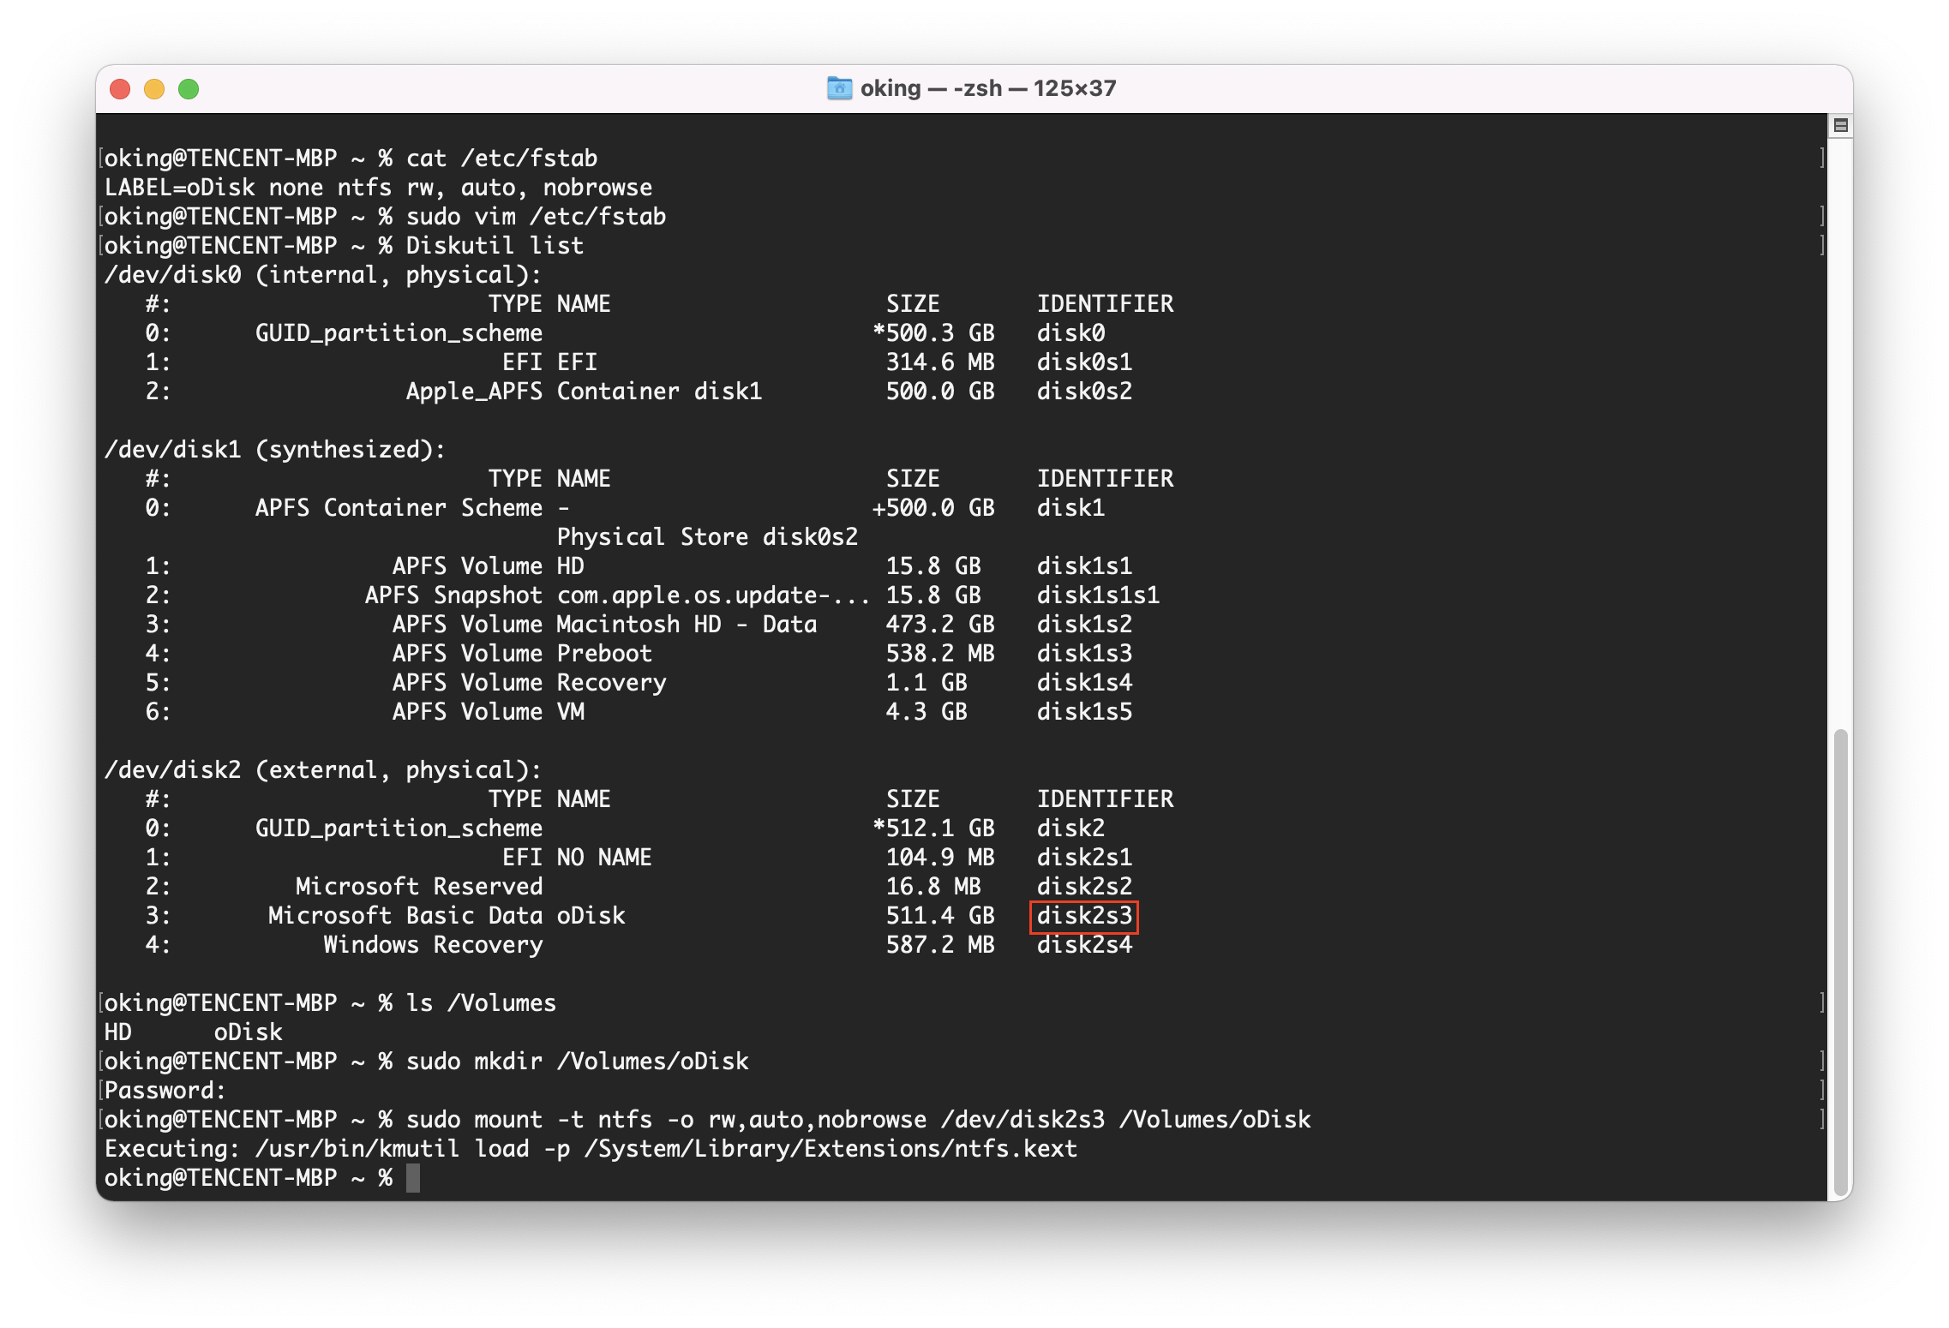Click the 'sudo mount -t ntfs' command line
The image size is (1949, 1328).
(858, 1120)
